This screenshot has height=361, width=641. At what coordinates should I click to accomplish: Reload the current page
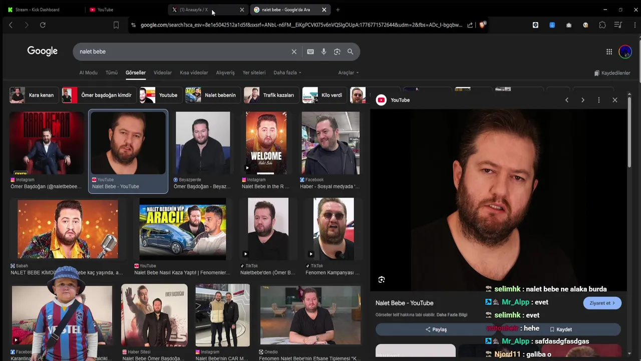click(43, 25)
